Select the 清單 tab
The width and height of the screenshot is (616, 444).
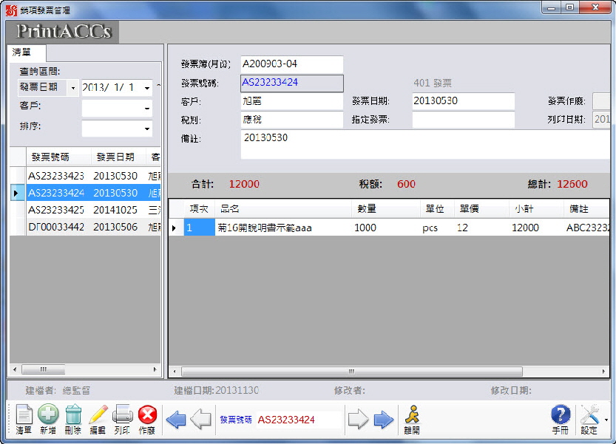[27, 53]
